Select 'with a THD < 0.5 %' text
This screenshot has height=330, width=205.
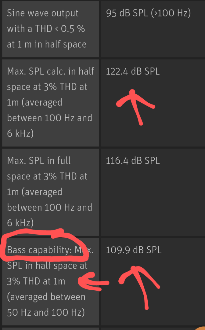pos(46,29)
